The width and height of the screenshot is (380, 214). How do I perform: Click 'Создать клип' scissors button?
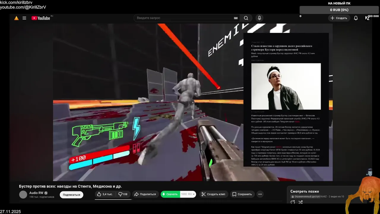pos(213,194)
